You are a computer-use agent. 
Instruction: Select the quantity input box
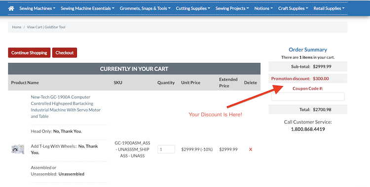click(166, 149)
